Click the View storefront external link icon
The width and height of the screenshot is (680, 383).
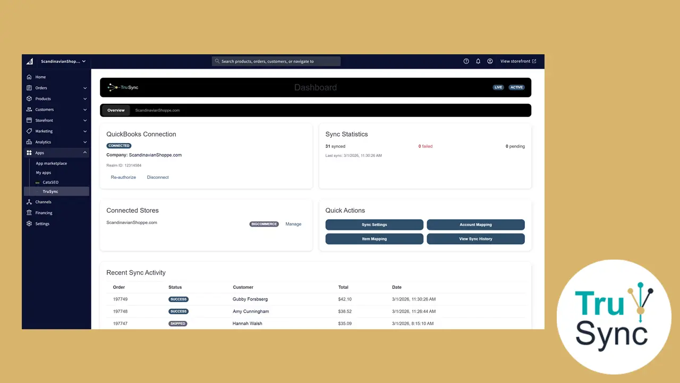[x=534, y=61]
